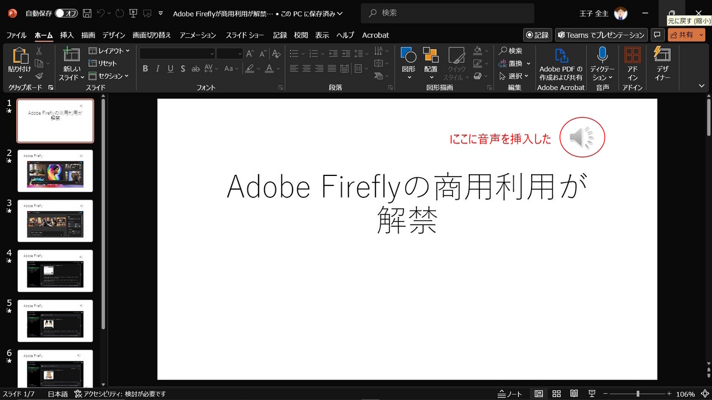Screen dimensions: 712x400
Task: Click the Teams でプレゼンテーション button
Action: pyautogui.click(x=601, y=35)
